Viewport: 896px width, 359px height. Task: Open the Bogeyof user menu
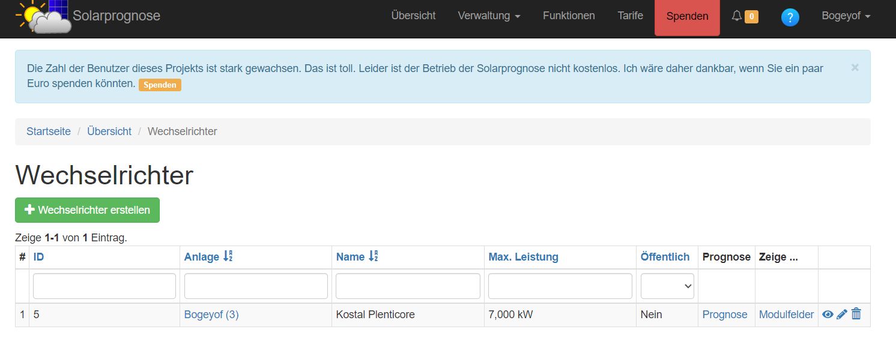pos(846,16)
